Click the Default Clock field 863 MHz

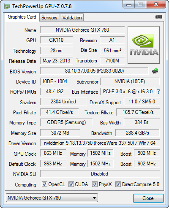tap(53, 164)
